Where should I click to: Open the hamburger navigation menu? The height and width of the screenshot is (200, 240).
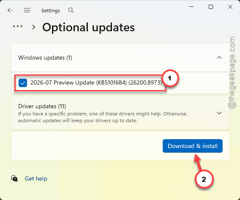point(27,10)
